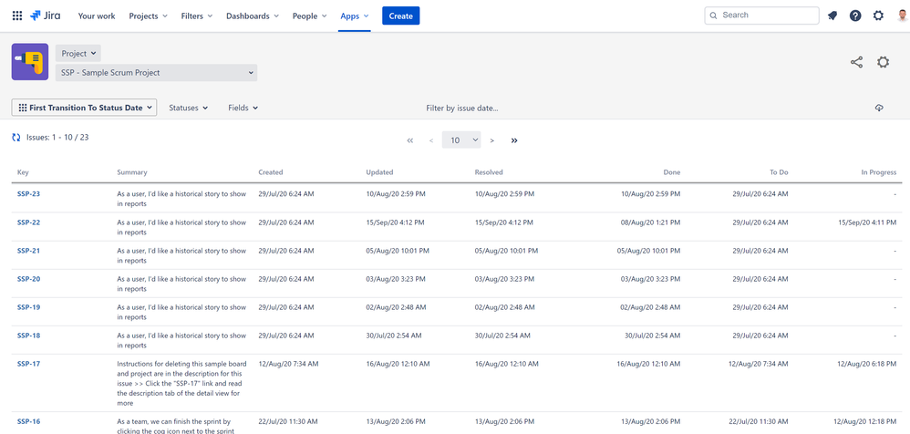910x434 pixels.
Task: Click the share icon
Action: (856, 62)
